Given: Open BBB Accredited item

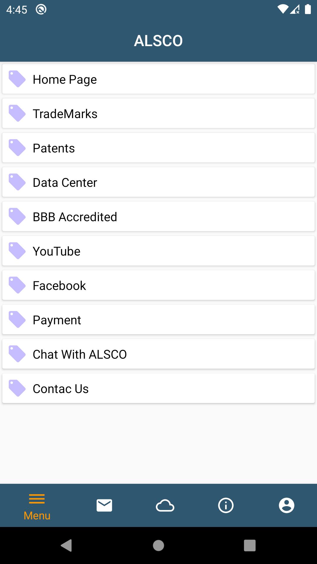Looking at the screenshot, I should click(x=158, y=216).
